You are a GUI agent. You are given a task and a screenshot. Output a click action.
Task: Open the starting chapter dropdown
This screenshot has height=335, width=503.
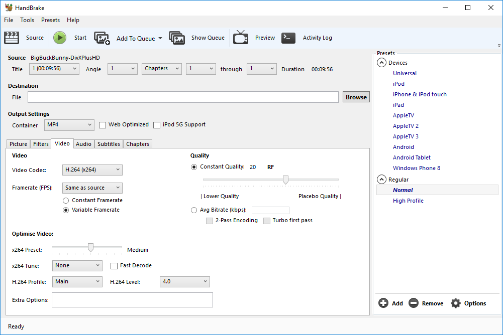(201, 69)
